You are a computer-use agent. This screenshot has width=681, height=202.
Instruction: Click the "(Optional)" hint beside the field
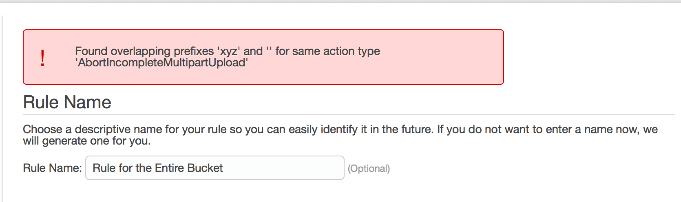coord(369,169)
